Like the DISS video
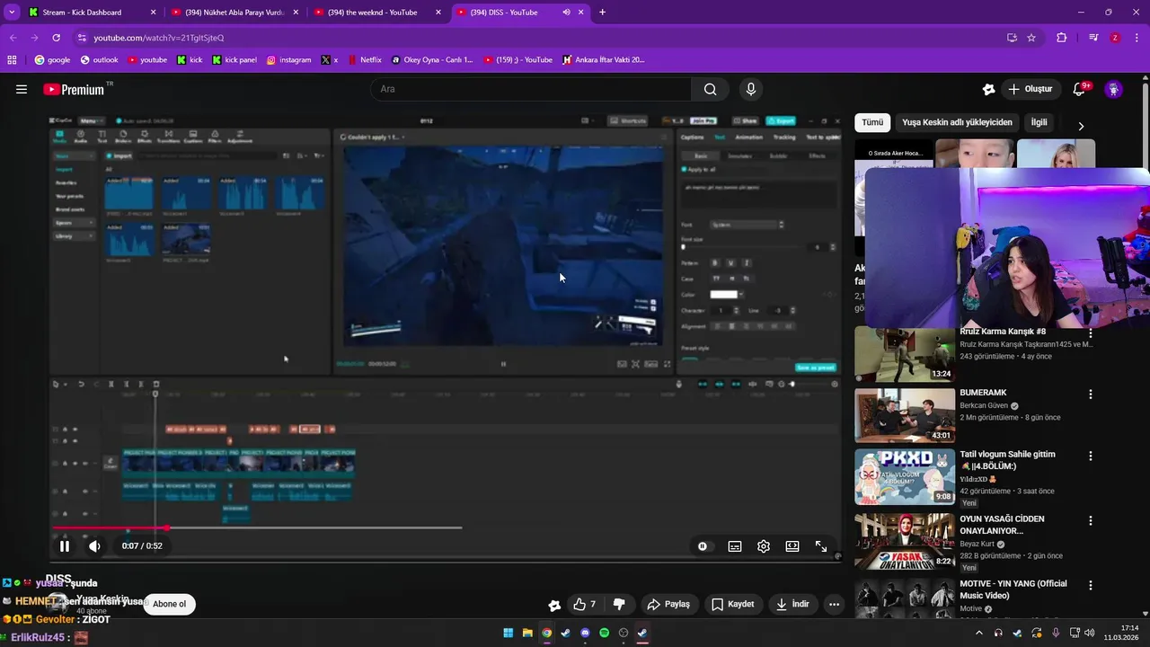This screenshot has width=1150, height=647. click(584, 604)
